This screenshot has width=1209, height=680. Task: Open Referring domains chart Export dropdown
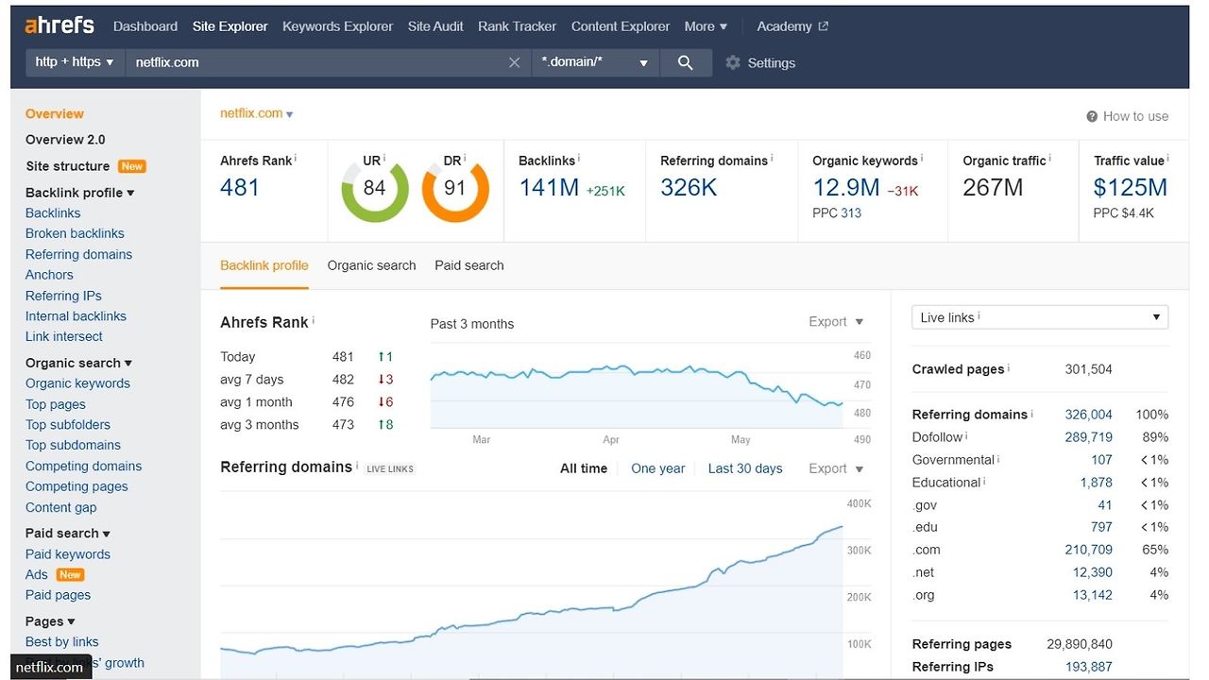(836, 468)
